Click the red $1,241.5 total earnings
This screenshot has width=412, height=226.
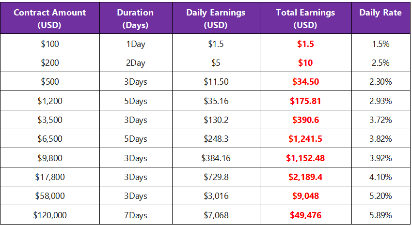coord(305,139)
